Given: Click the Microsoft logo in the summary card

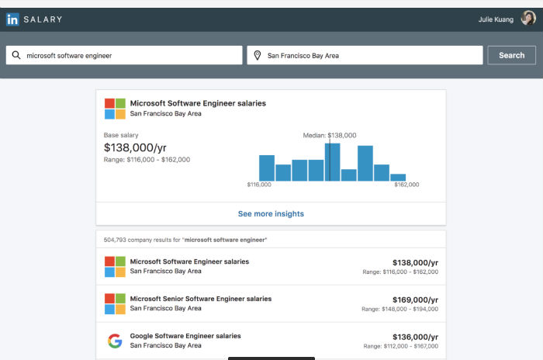Looking at the screenshot, I should click(x=115, y=109).
